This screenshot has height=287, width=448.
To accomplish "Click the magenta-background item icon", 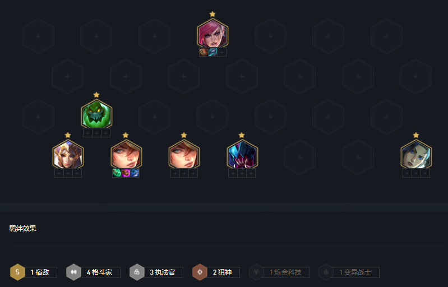I will coord(126,173).
